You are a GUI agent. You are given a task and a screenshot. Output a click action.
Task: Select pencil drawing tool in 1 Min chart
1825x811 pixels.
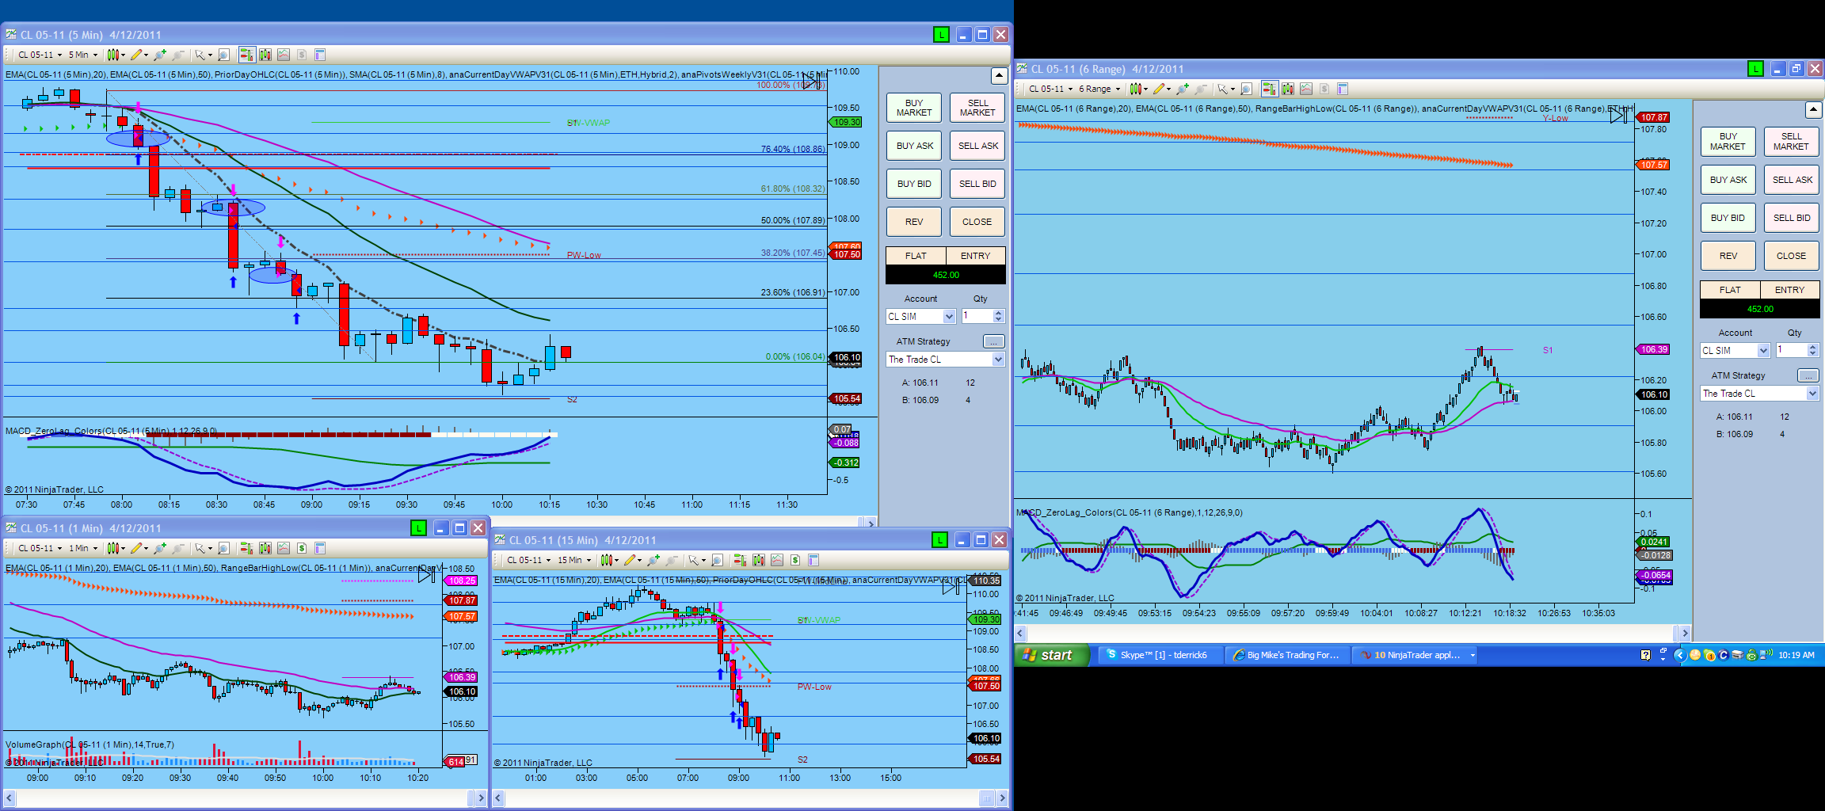point(139,548)
